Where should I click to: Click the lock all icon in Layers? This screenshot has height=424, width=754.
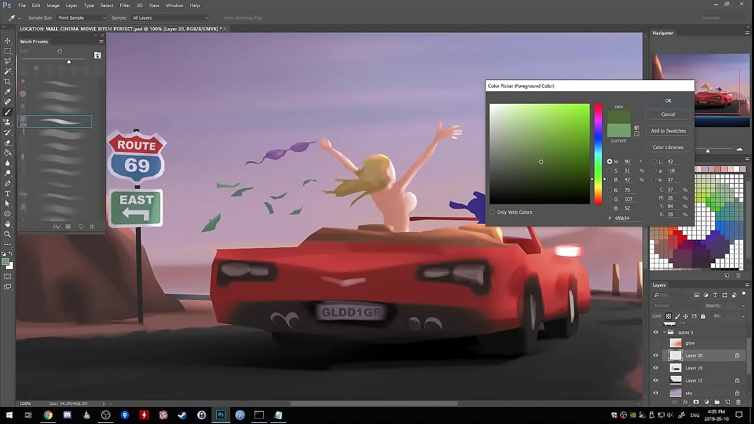[703, 316]
